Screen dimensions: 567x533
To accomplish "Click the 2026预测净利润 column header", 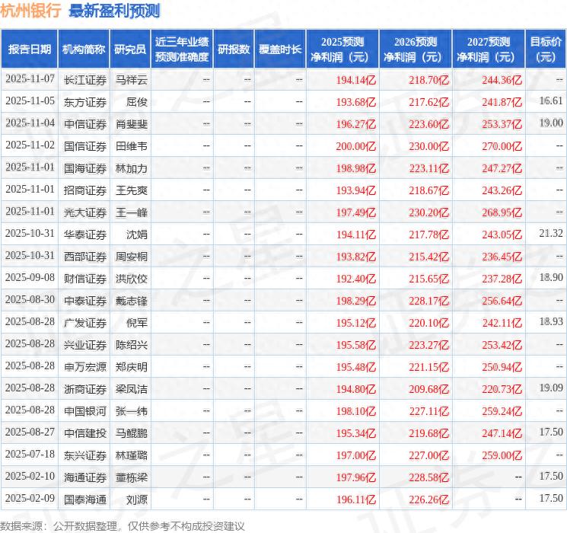I will [415, 49].
